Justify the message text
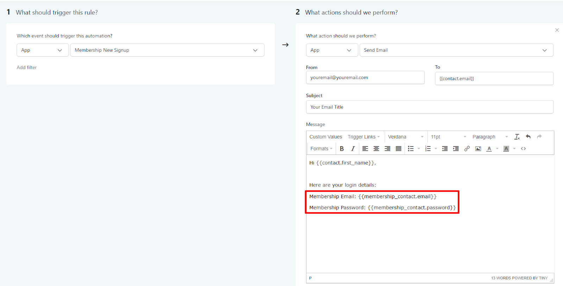Image resolution: width=563 pixels, height=286 pixels. (x=398, y=149)
